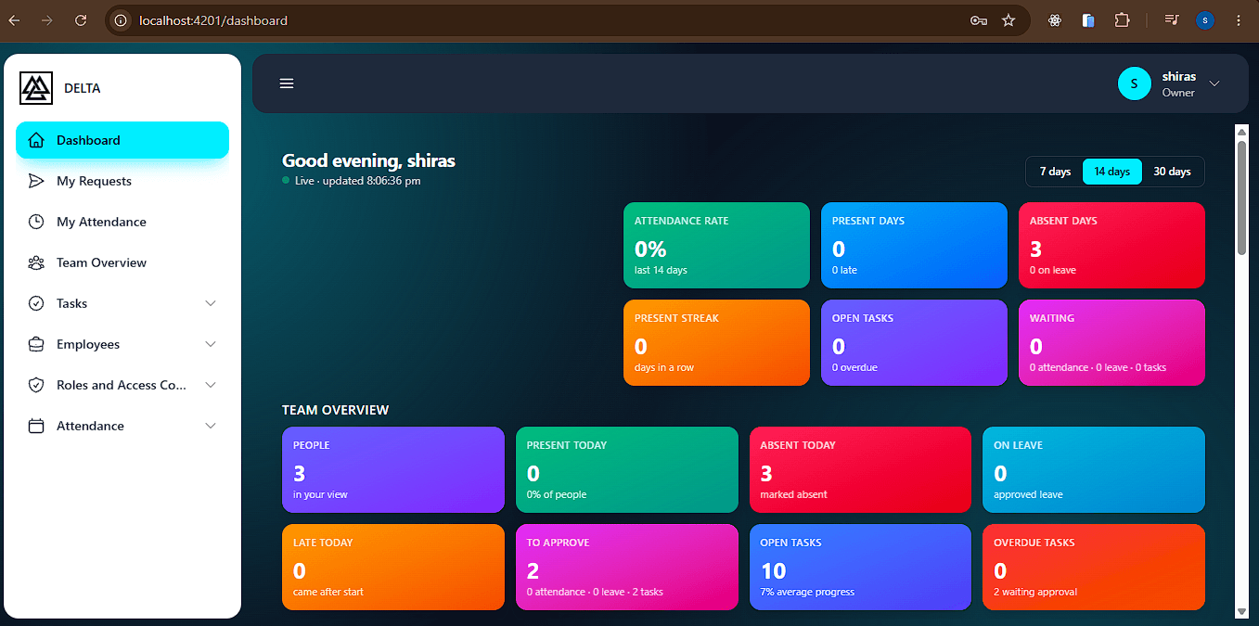Screen dimensions: 1259x626
Task: Click the page scrollbar up arrow
Action: 1242,132
